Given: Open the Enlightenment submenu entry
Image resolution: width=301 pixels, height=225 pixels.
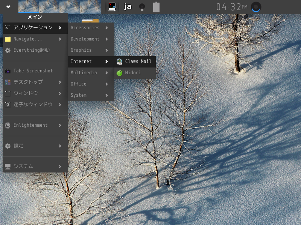Looking at the screenshot, I should (35, 125).
